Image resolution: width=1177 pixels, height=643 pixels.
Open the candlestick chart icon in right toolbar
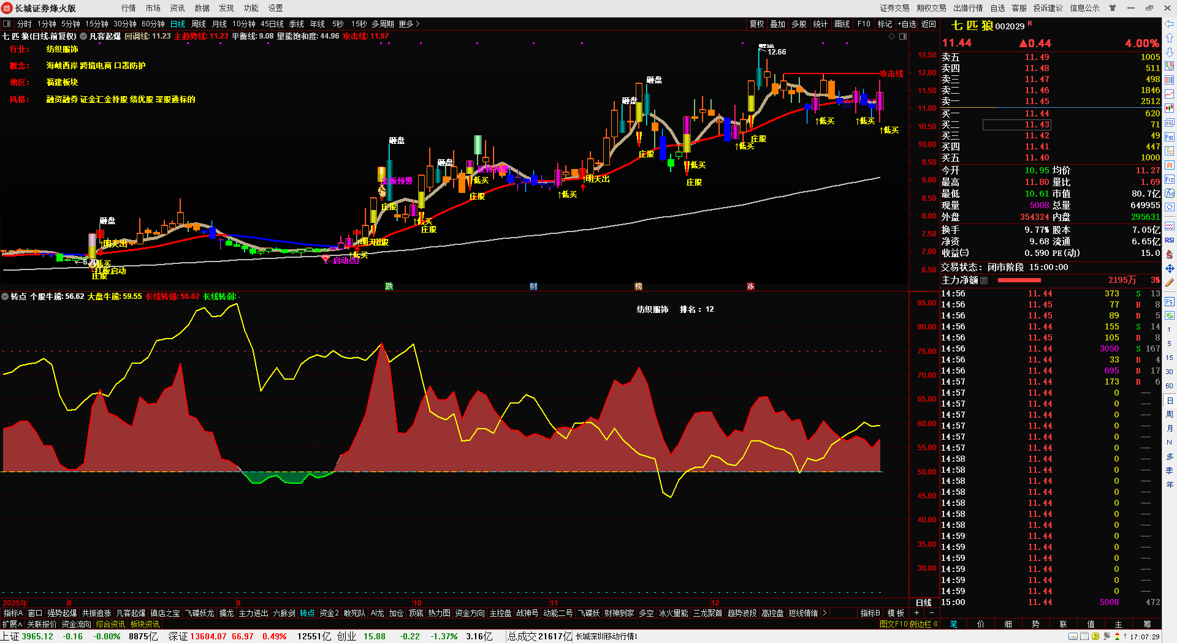point(1170,108)
